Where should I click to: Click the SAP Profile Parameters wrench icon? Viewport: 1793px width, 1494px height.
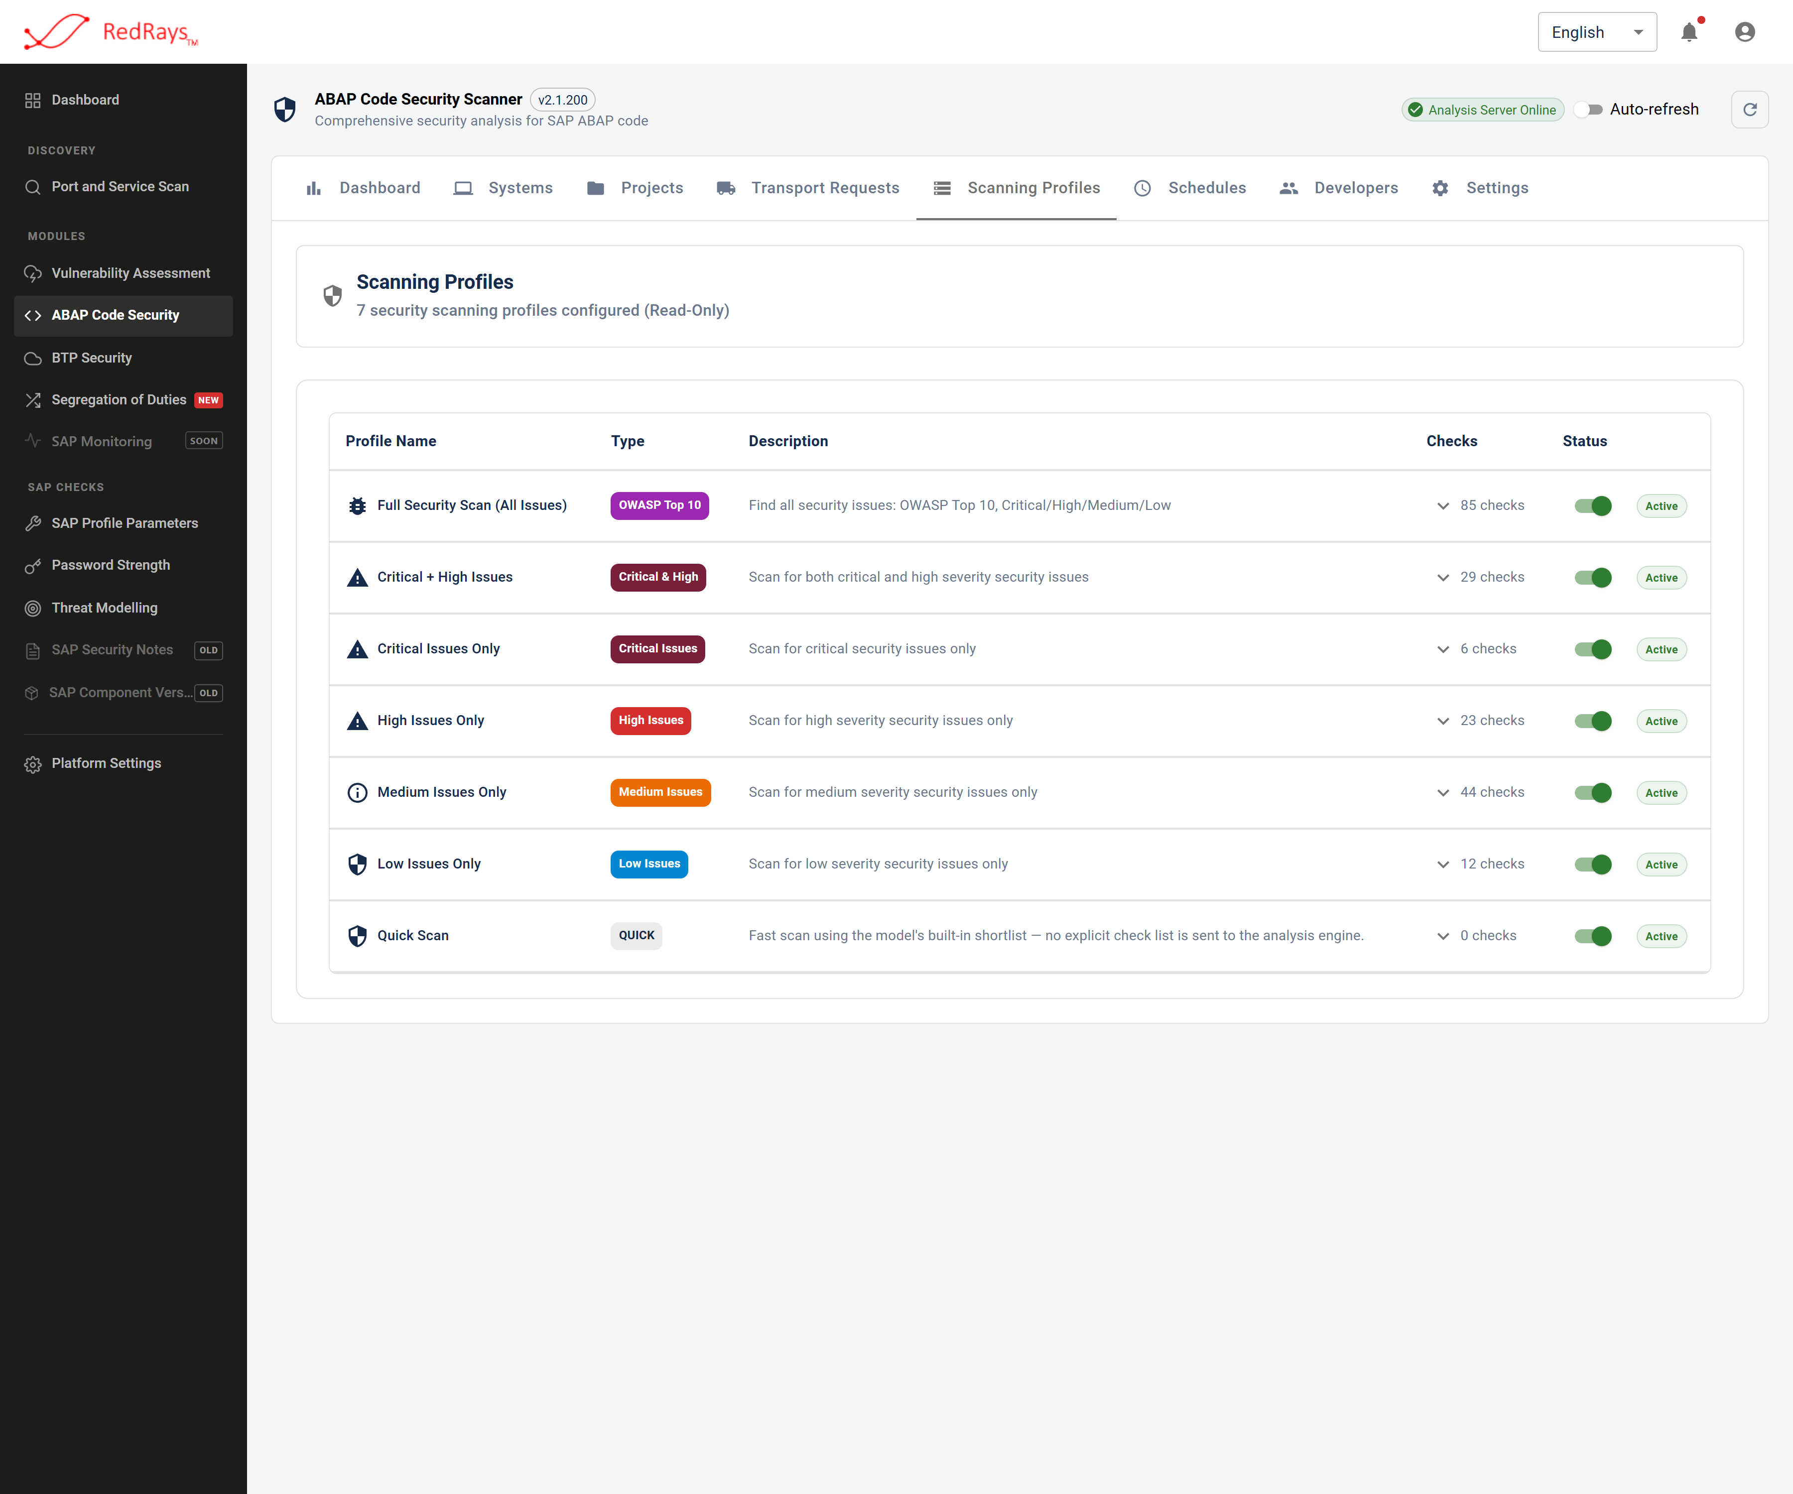click(32, 523)
